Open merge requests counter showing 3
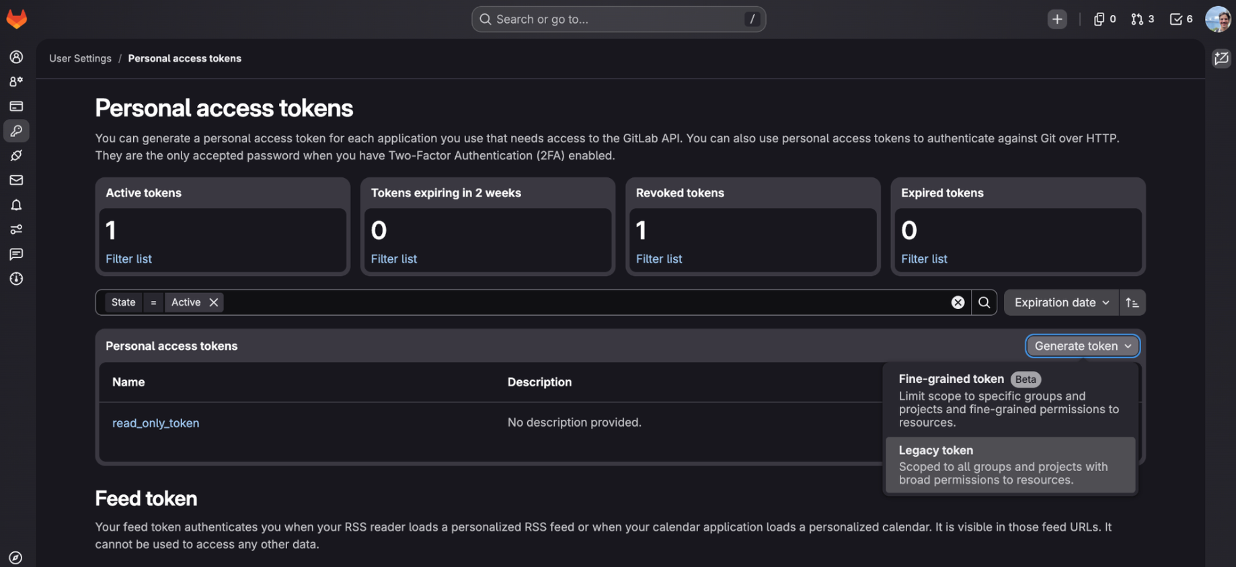The image size is (1236, 567). [x=1143, y=19]
